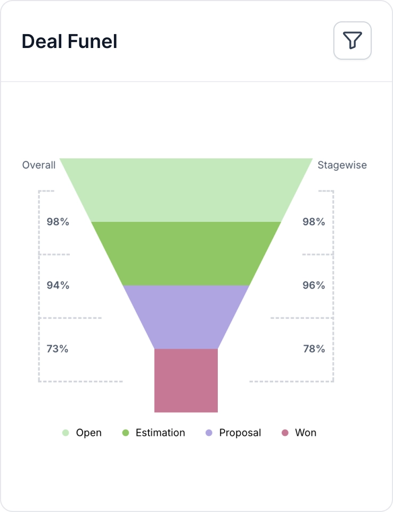Open the filter dropdown for the funnel
This screenshot has height=512, width=393.
352,41
